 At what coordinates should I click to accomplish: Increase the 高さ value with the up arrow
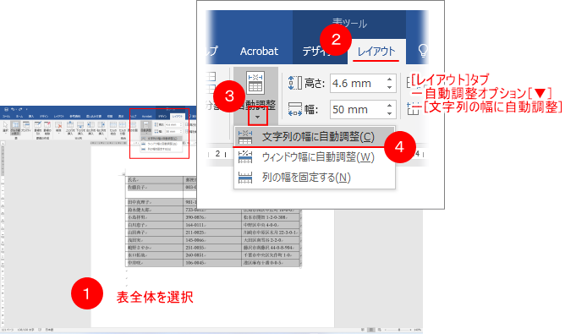[390, 79]
